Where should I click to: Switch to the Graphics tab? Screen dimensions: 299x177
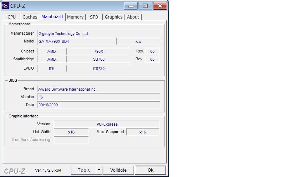(x=114, y=17)
